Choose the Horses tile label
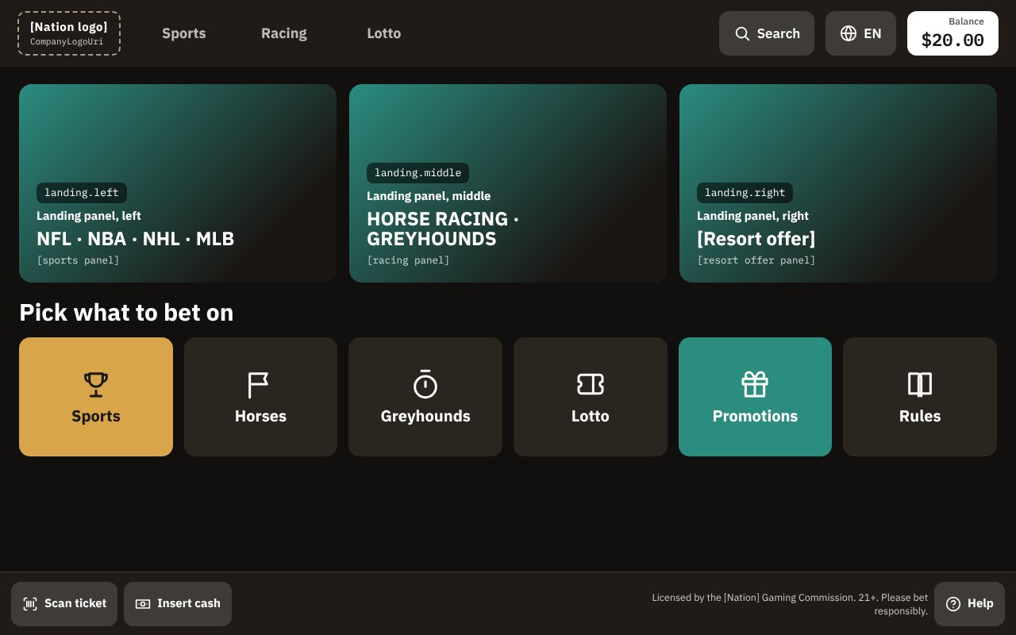 (260, 416)
